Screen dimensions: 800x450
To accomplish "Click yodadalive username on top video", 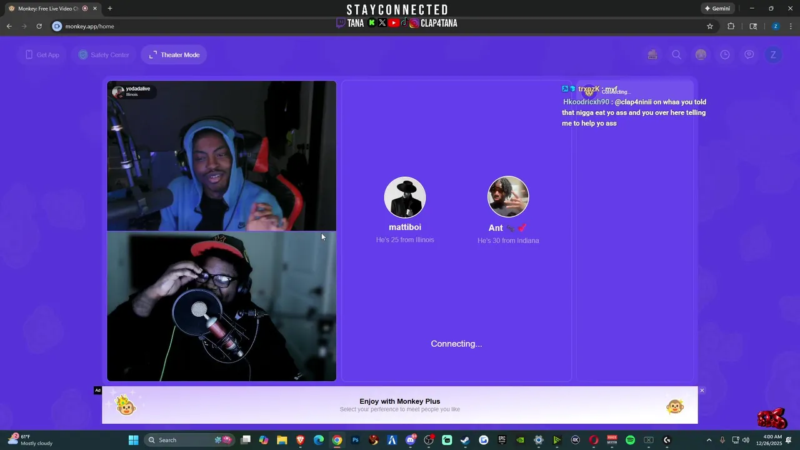I will coord(138,89).
